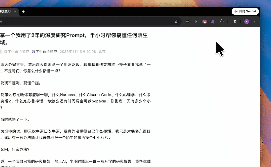Open the infinity-symbol extension icon
The image size is (271, 167).
[x=188, y=21]
